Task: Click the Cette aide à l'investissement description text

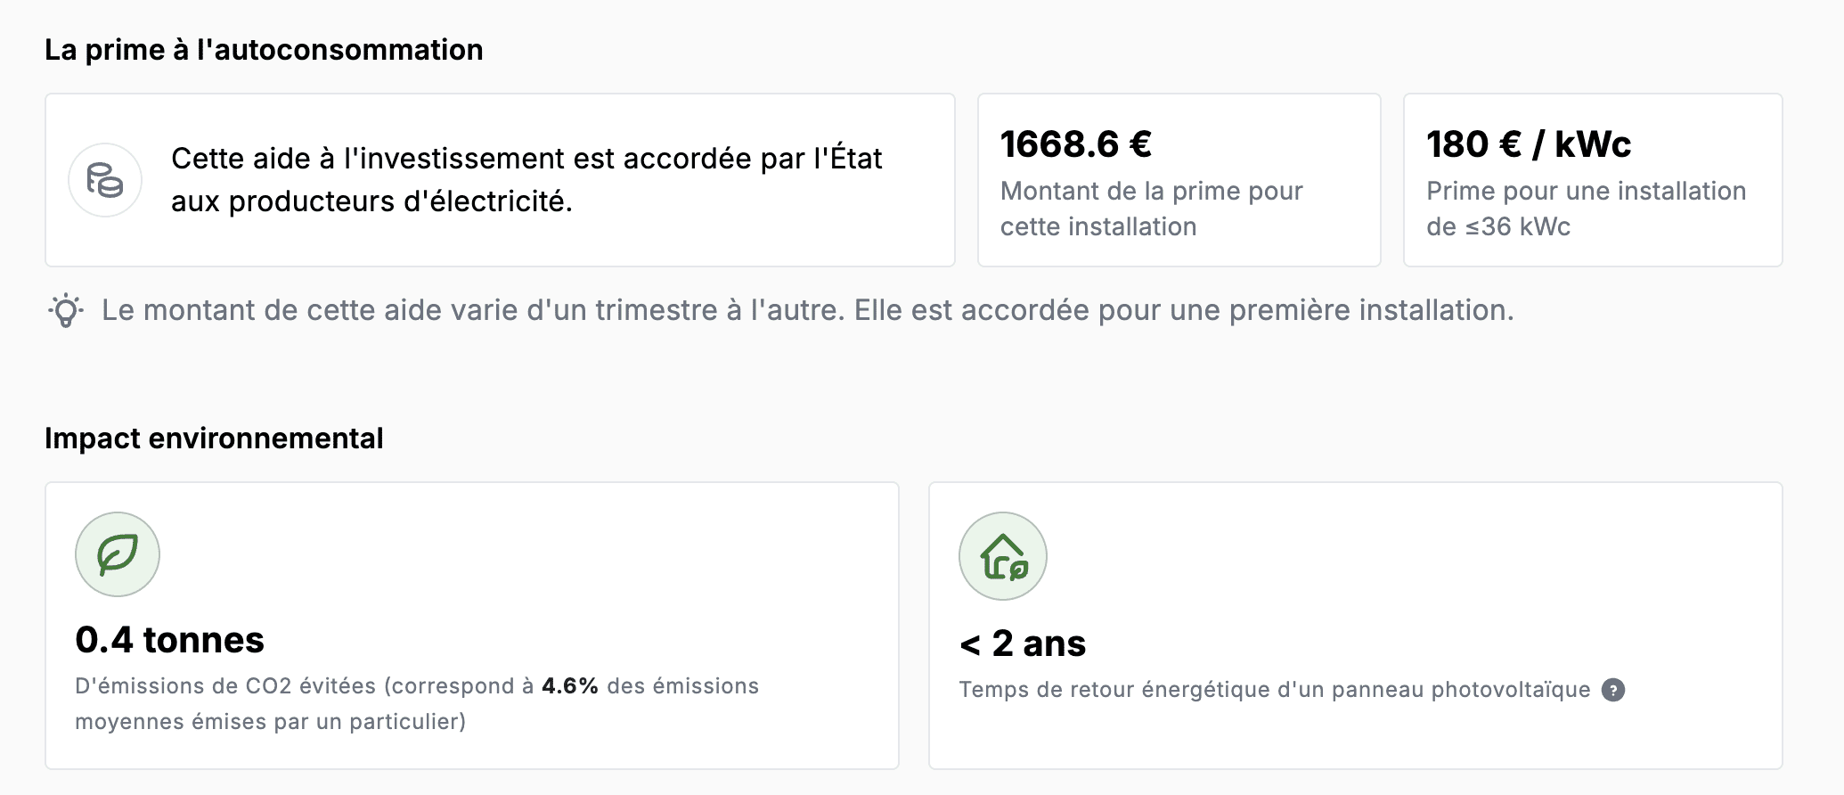Action: click(x=526, y=180)
